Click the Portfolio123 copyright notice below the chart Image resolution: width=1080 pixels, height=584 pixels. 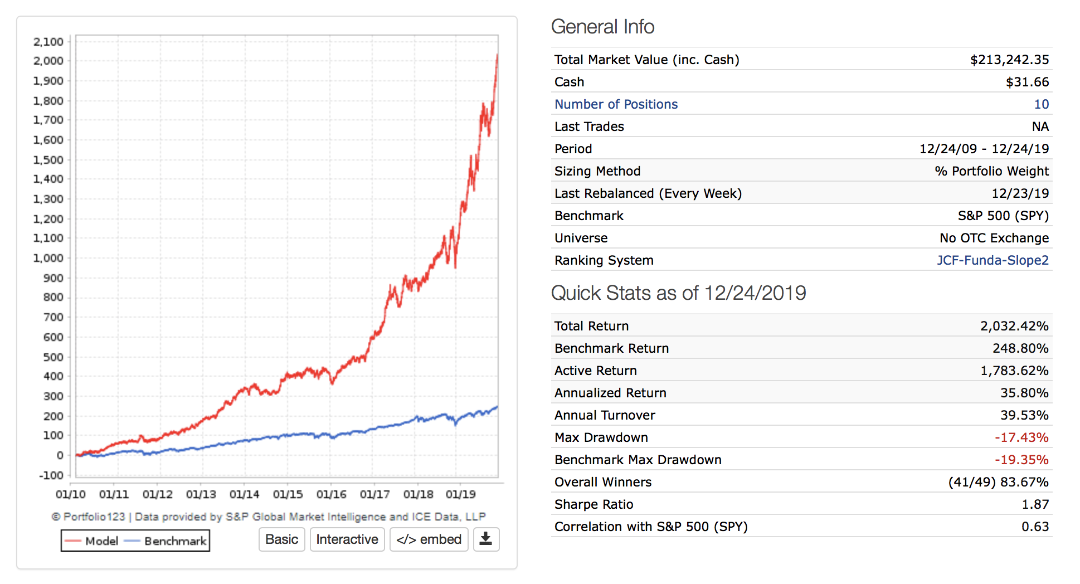269,517
